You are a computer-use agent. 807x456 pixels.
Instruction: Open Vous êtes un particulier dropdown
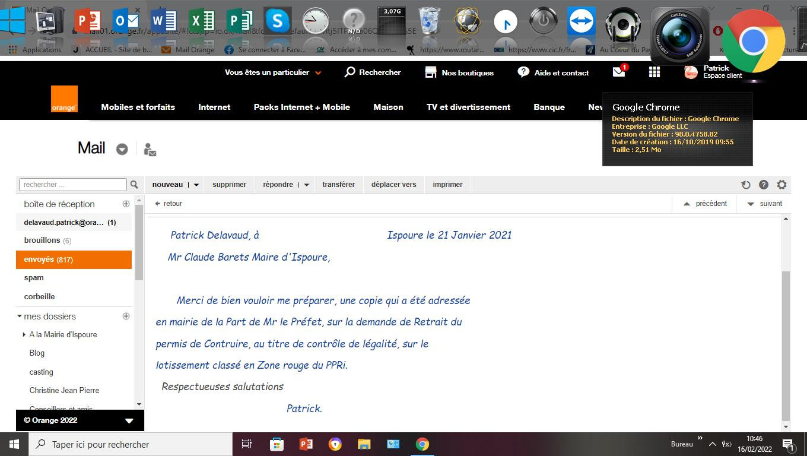[x=273, y=72]
